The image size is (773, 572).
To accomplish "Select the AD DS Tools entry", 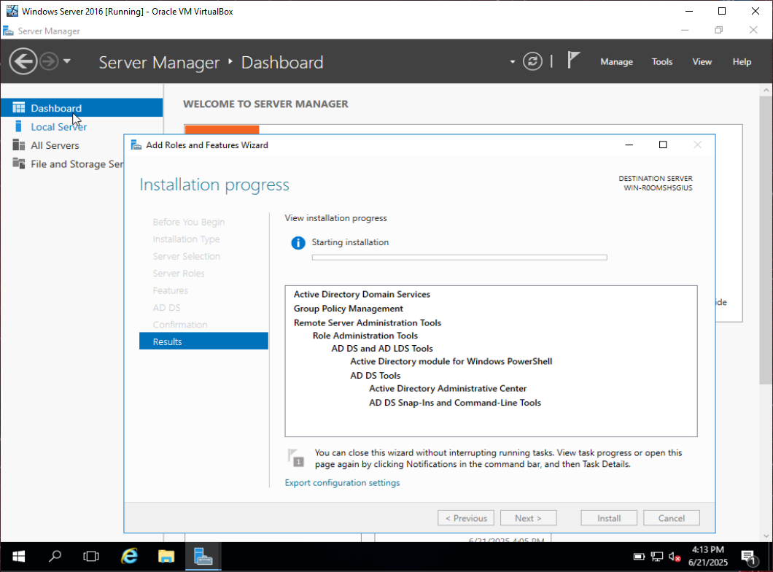I will coord(375,376).
